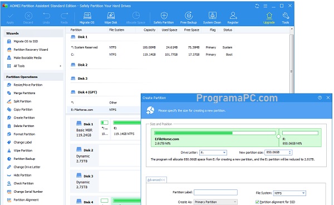Screen dimensions: 334x205
Task: Select Make Bootable Media
Action: click(27, 58)
